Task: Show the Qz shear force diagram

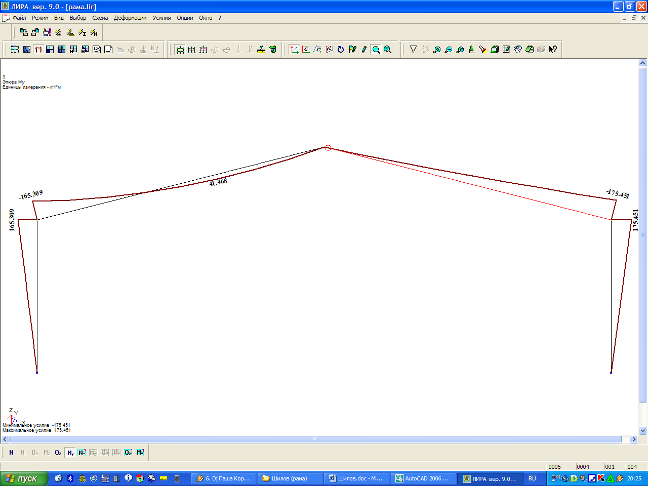Action: click(x=58, y=453)
